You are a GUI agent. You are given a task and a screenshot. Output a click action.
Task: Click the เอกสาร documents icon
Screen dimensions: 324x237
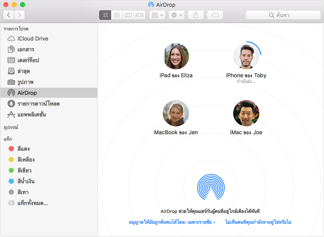pos(11,49)
